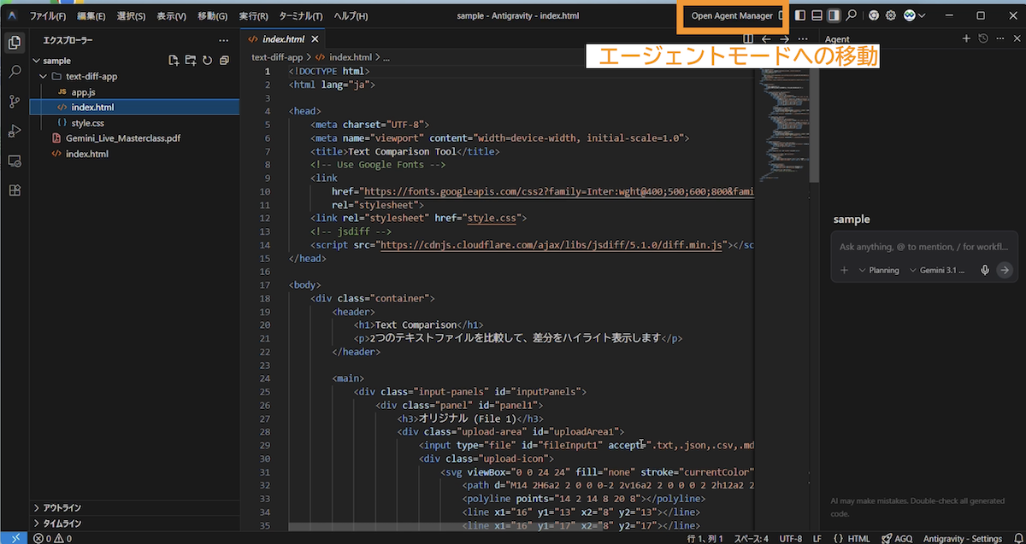The width and height of the screenshot is (1026, 544).
Task: Start a new Agent conversation with plus icon
Action: [966, 39]
